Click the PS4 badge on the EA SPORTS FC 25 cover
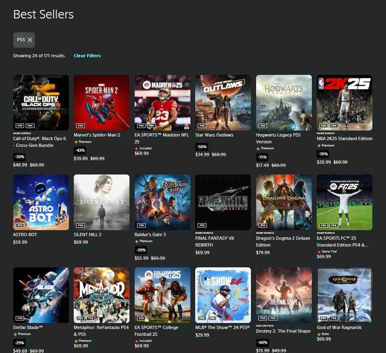This screenshot has height=353, width=386. [334, 225]
